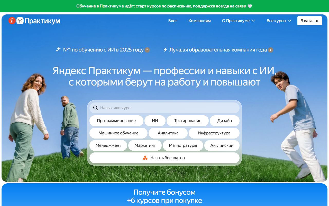The image size is (329, 206).
Task: Open the Магистратуры category
Action: click(x=183, y=145)
